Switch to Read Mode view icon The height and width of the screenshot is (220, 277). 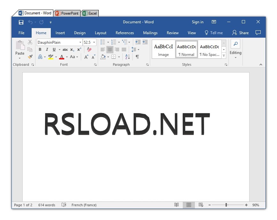point(176,205)
